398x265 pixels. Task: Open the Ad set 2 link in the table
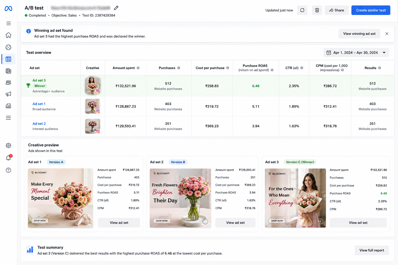(x=39, y=124)
